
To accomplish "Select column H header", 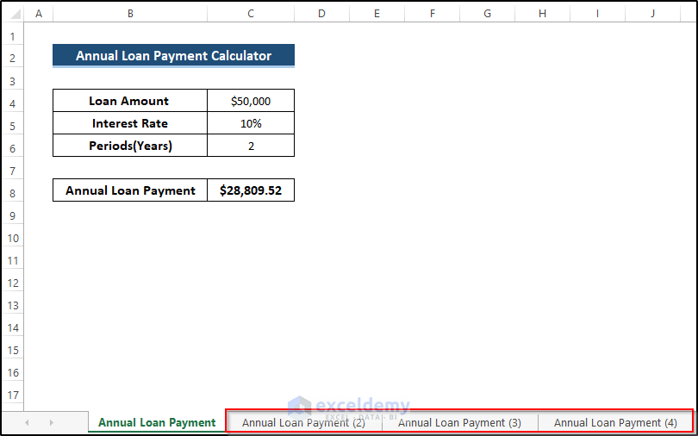I will pyautogui.click(x=543, y=14).
